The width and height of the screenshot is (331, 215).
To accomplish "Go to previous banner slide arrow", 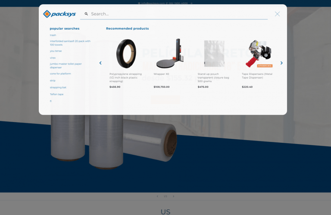I will 157,196.
